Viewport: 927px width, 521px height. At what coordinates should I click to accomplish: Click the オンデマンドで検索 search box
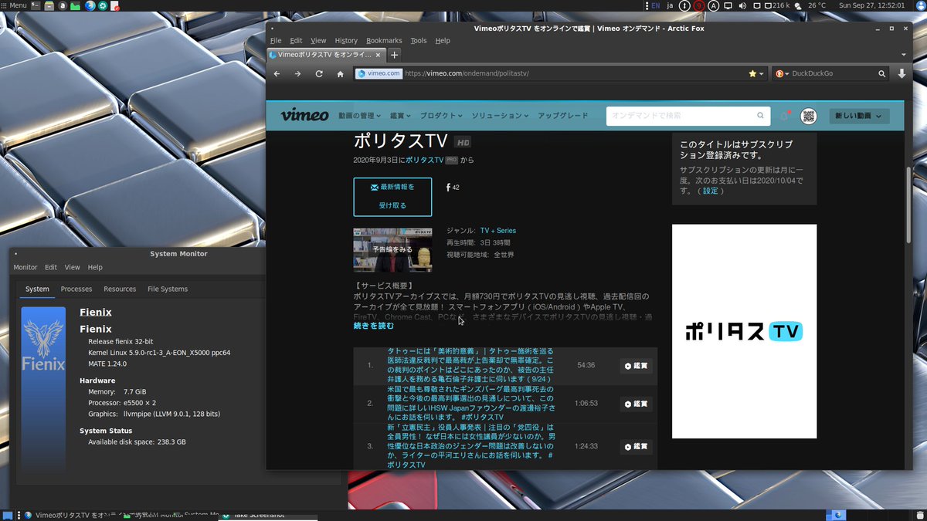tap(688, 116)
